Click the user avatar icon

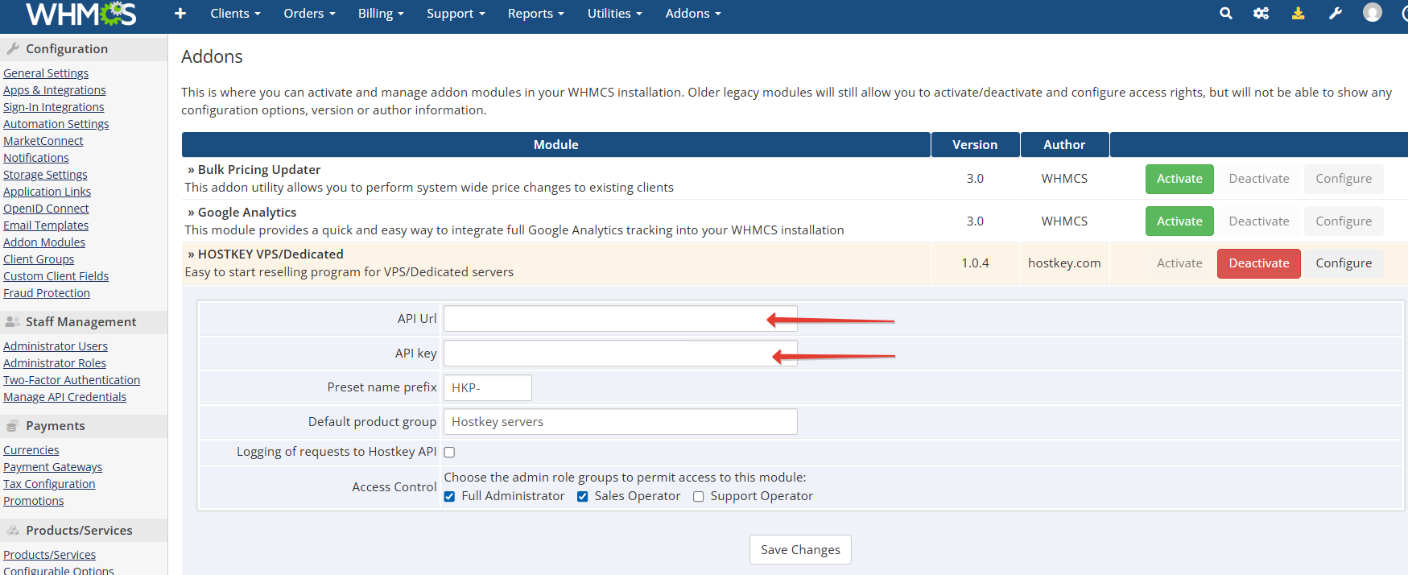tap(1372, 13)
